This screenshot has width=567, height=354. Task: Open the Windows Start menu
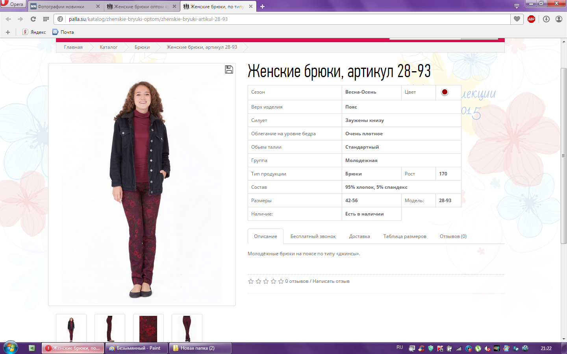[11, 348]
